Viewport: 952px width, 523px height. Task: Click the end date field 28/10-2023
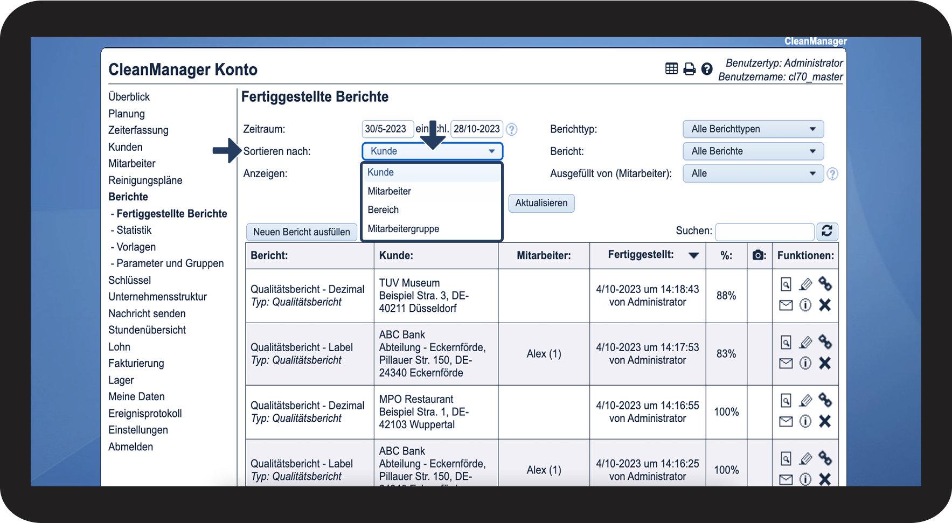[x=477, y=129]
